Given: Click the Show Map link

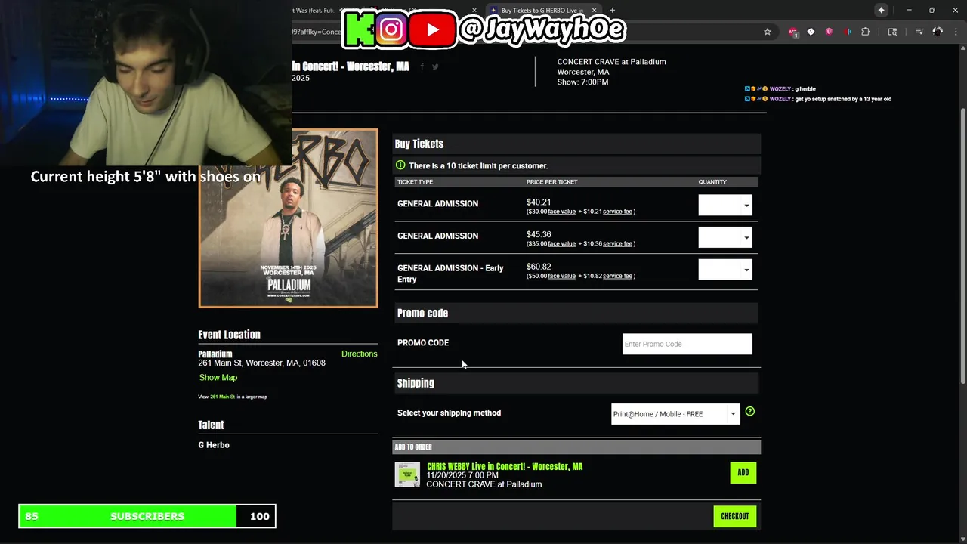Looking at the screenshot, I should click(x=218, y=377).
